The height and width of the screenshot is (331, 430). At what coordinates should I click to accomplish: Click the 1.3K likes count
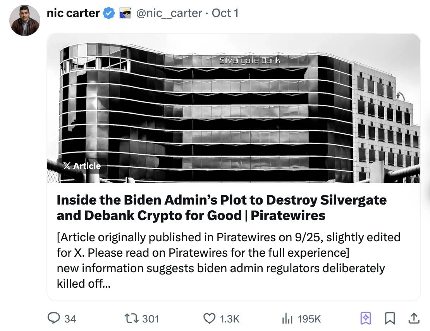[230, 319]
